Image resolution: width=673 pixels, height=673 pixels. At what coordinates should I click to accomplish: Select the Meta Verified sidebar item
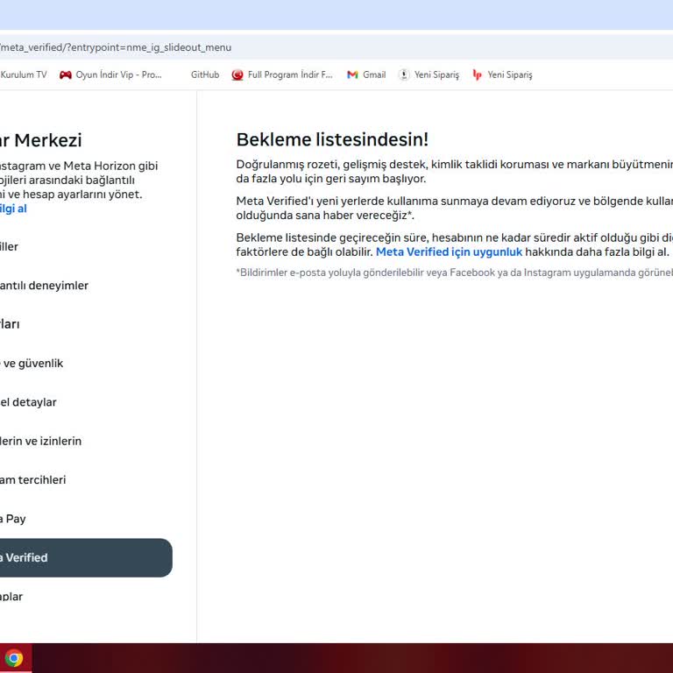pos(86,557)
